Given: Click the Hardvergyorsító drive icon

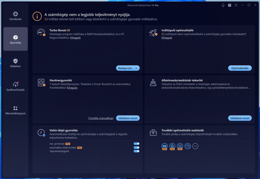Looking at the screenshot, I should [x=41, y=83].
